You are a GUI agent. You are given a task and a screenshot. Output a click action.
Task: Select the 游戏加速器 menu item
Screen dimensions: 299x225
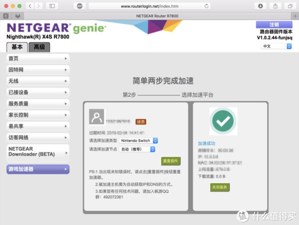click(38, 169)
